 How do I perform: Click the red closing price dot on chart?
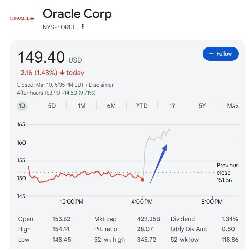142,180
